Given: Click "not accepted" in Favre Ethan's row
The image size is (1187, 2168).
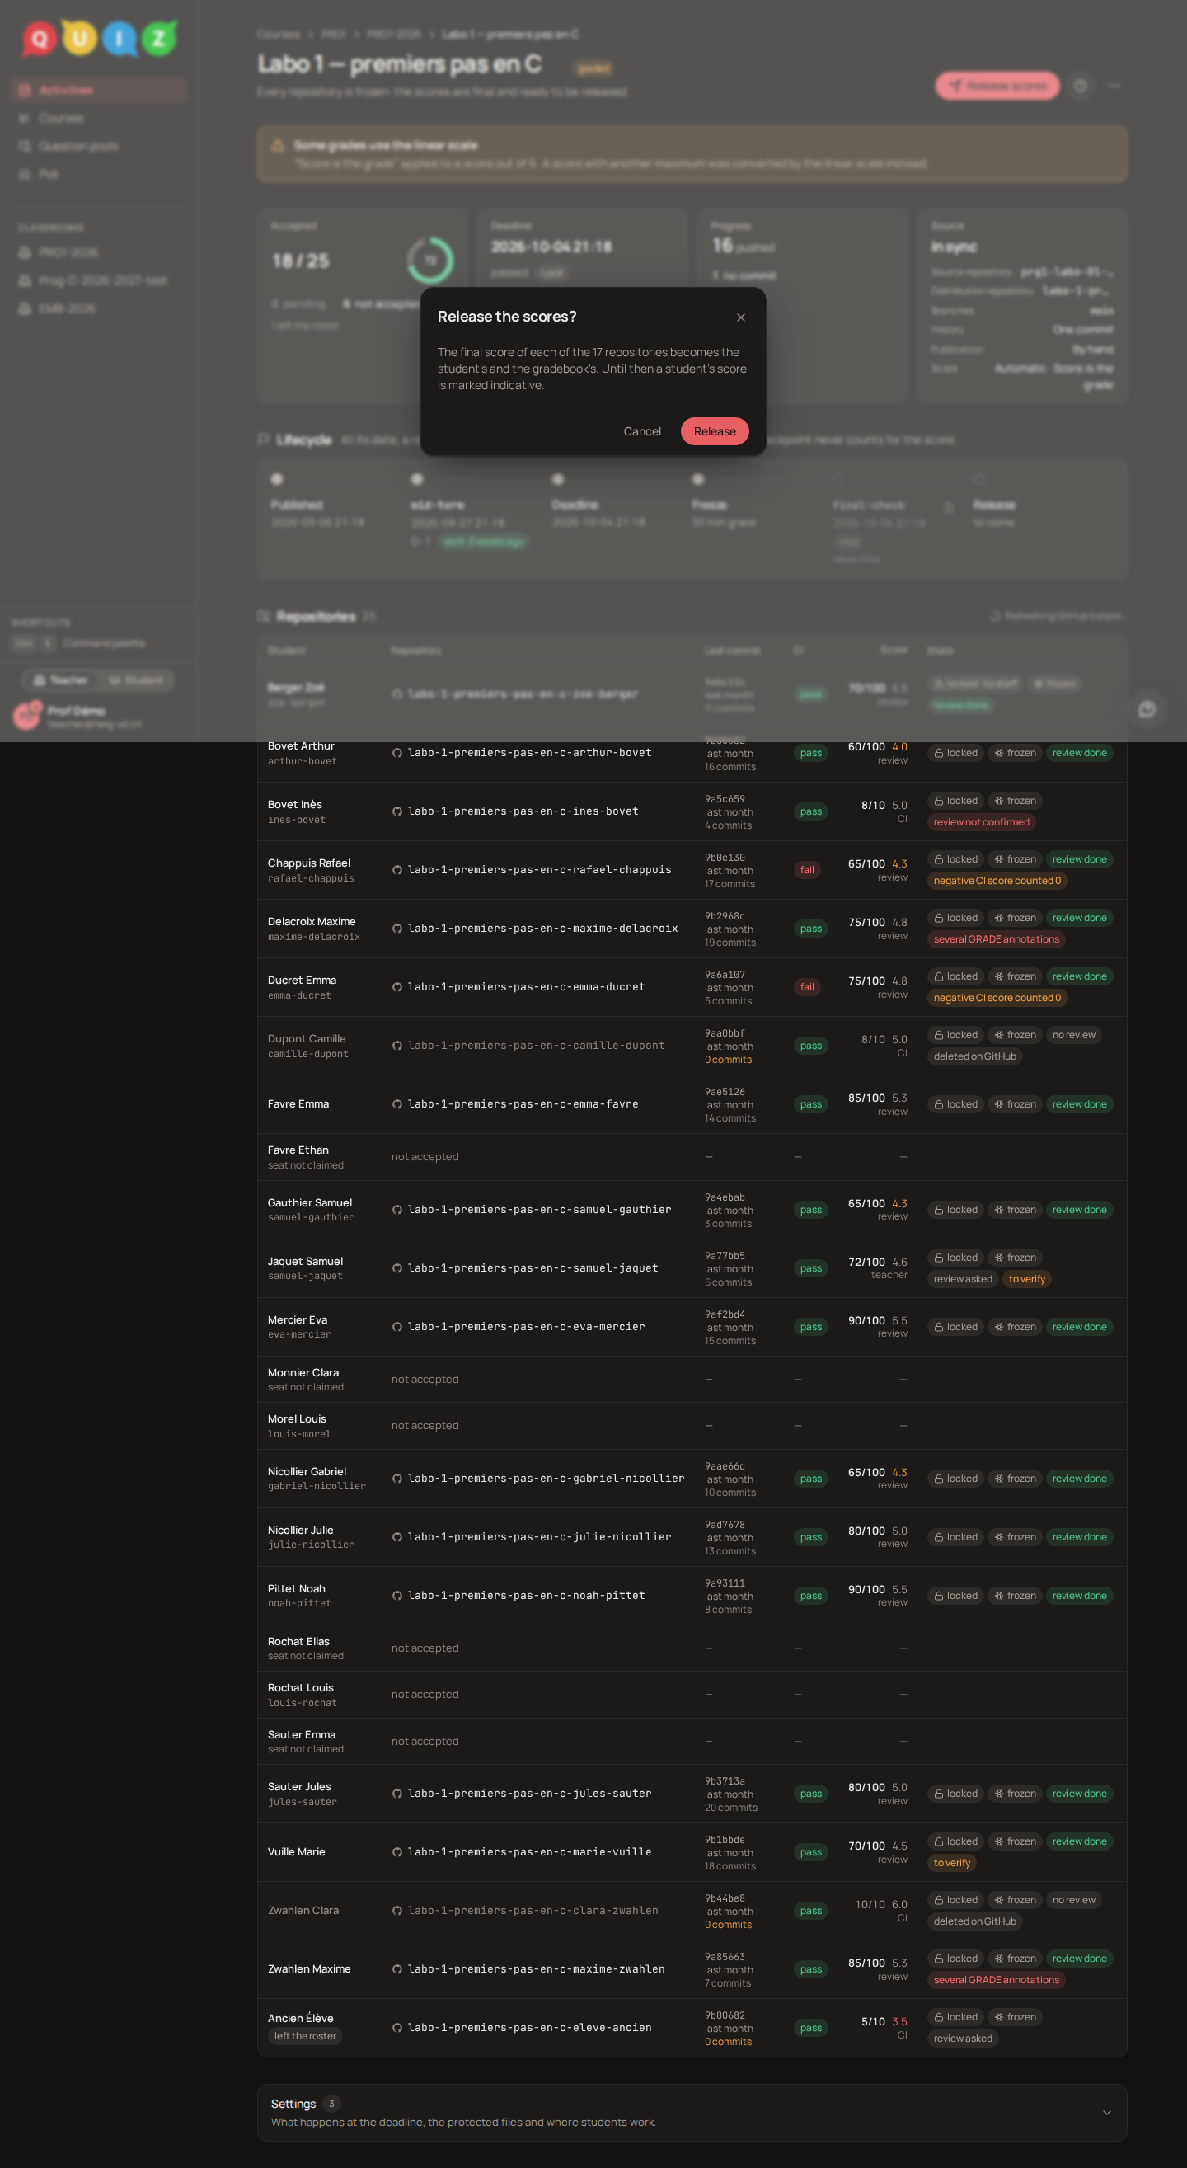Looking at the screenshot, I should [425, 1157].
